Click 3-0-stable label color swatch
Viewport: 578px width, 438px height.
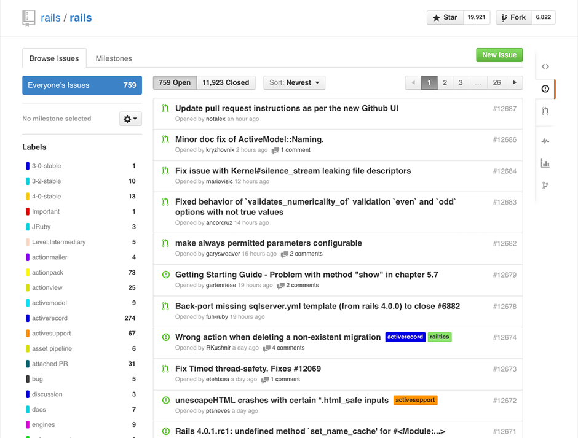tap(28, 166)
